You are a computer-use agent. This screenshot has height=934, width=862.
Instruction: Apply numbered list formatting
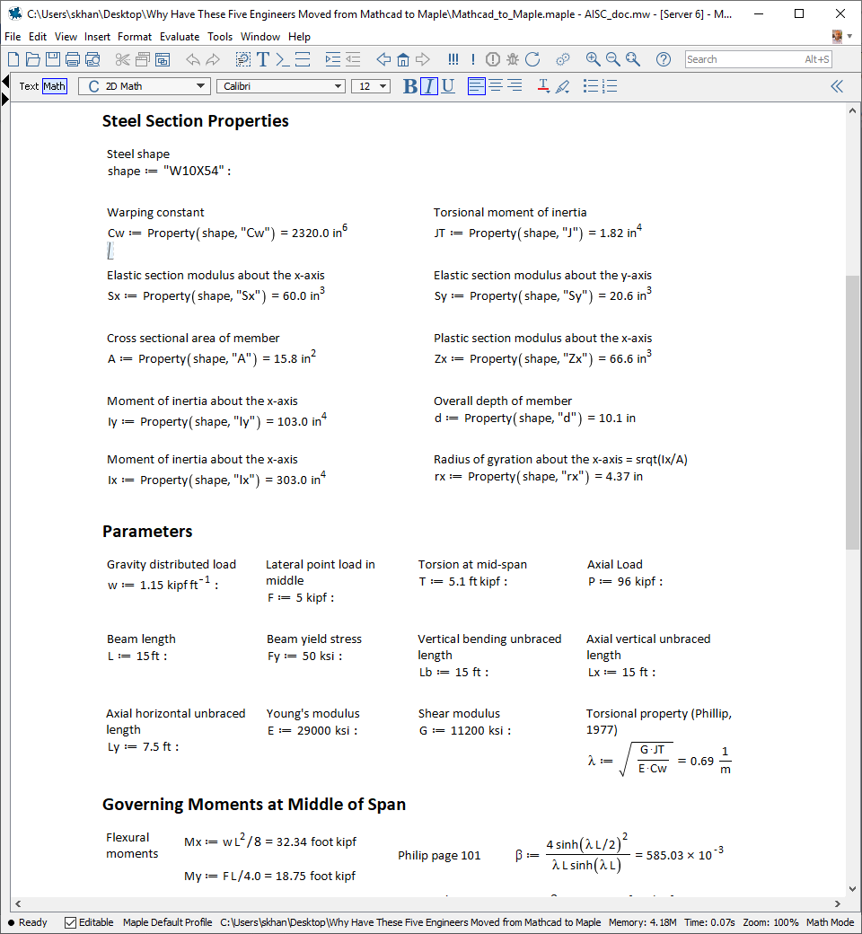610,86
